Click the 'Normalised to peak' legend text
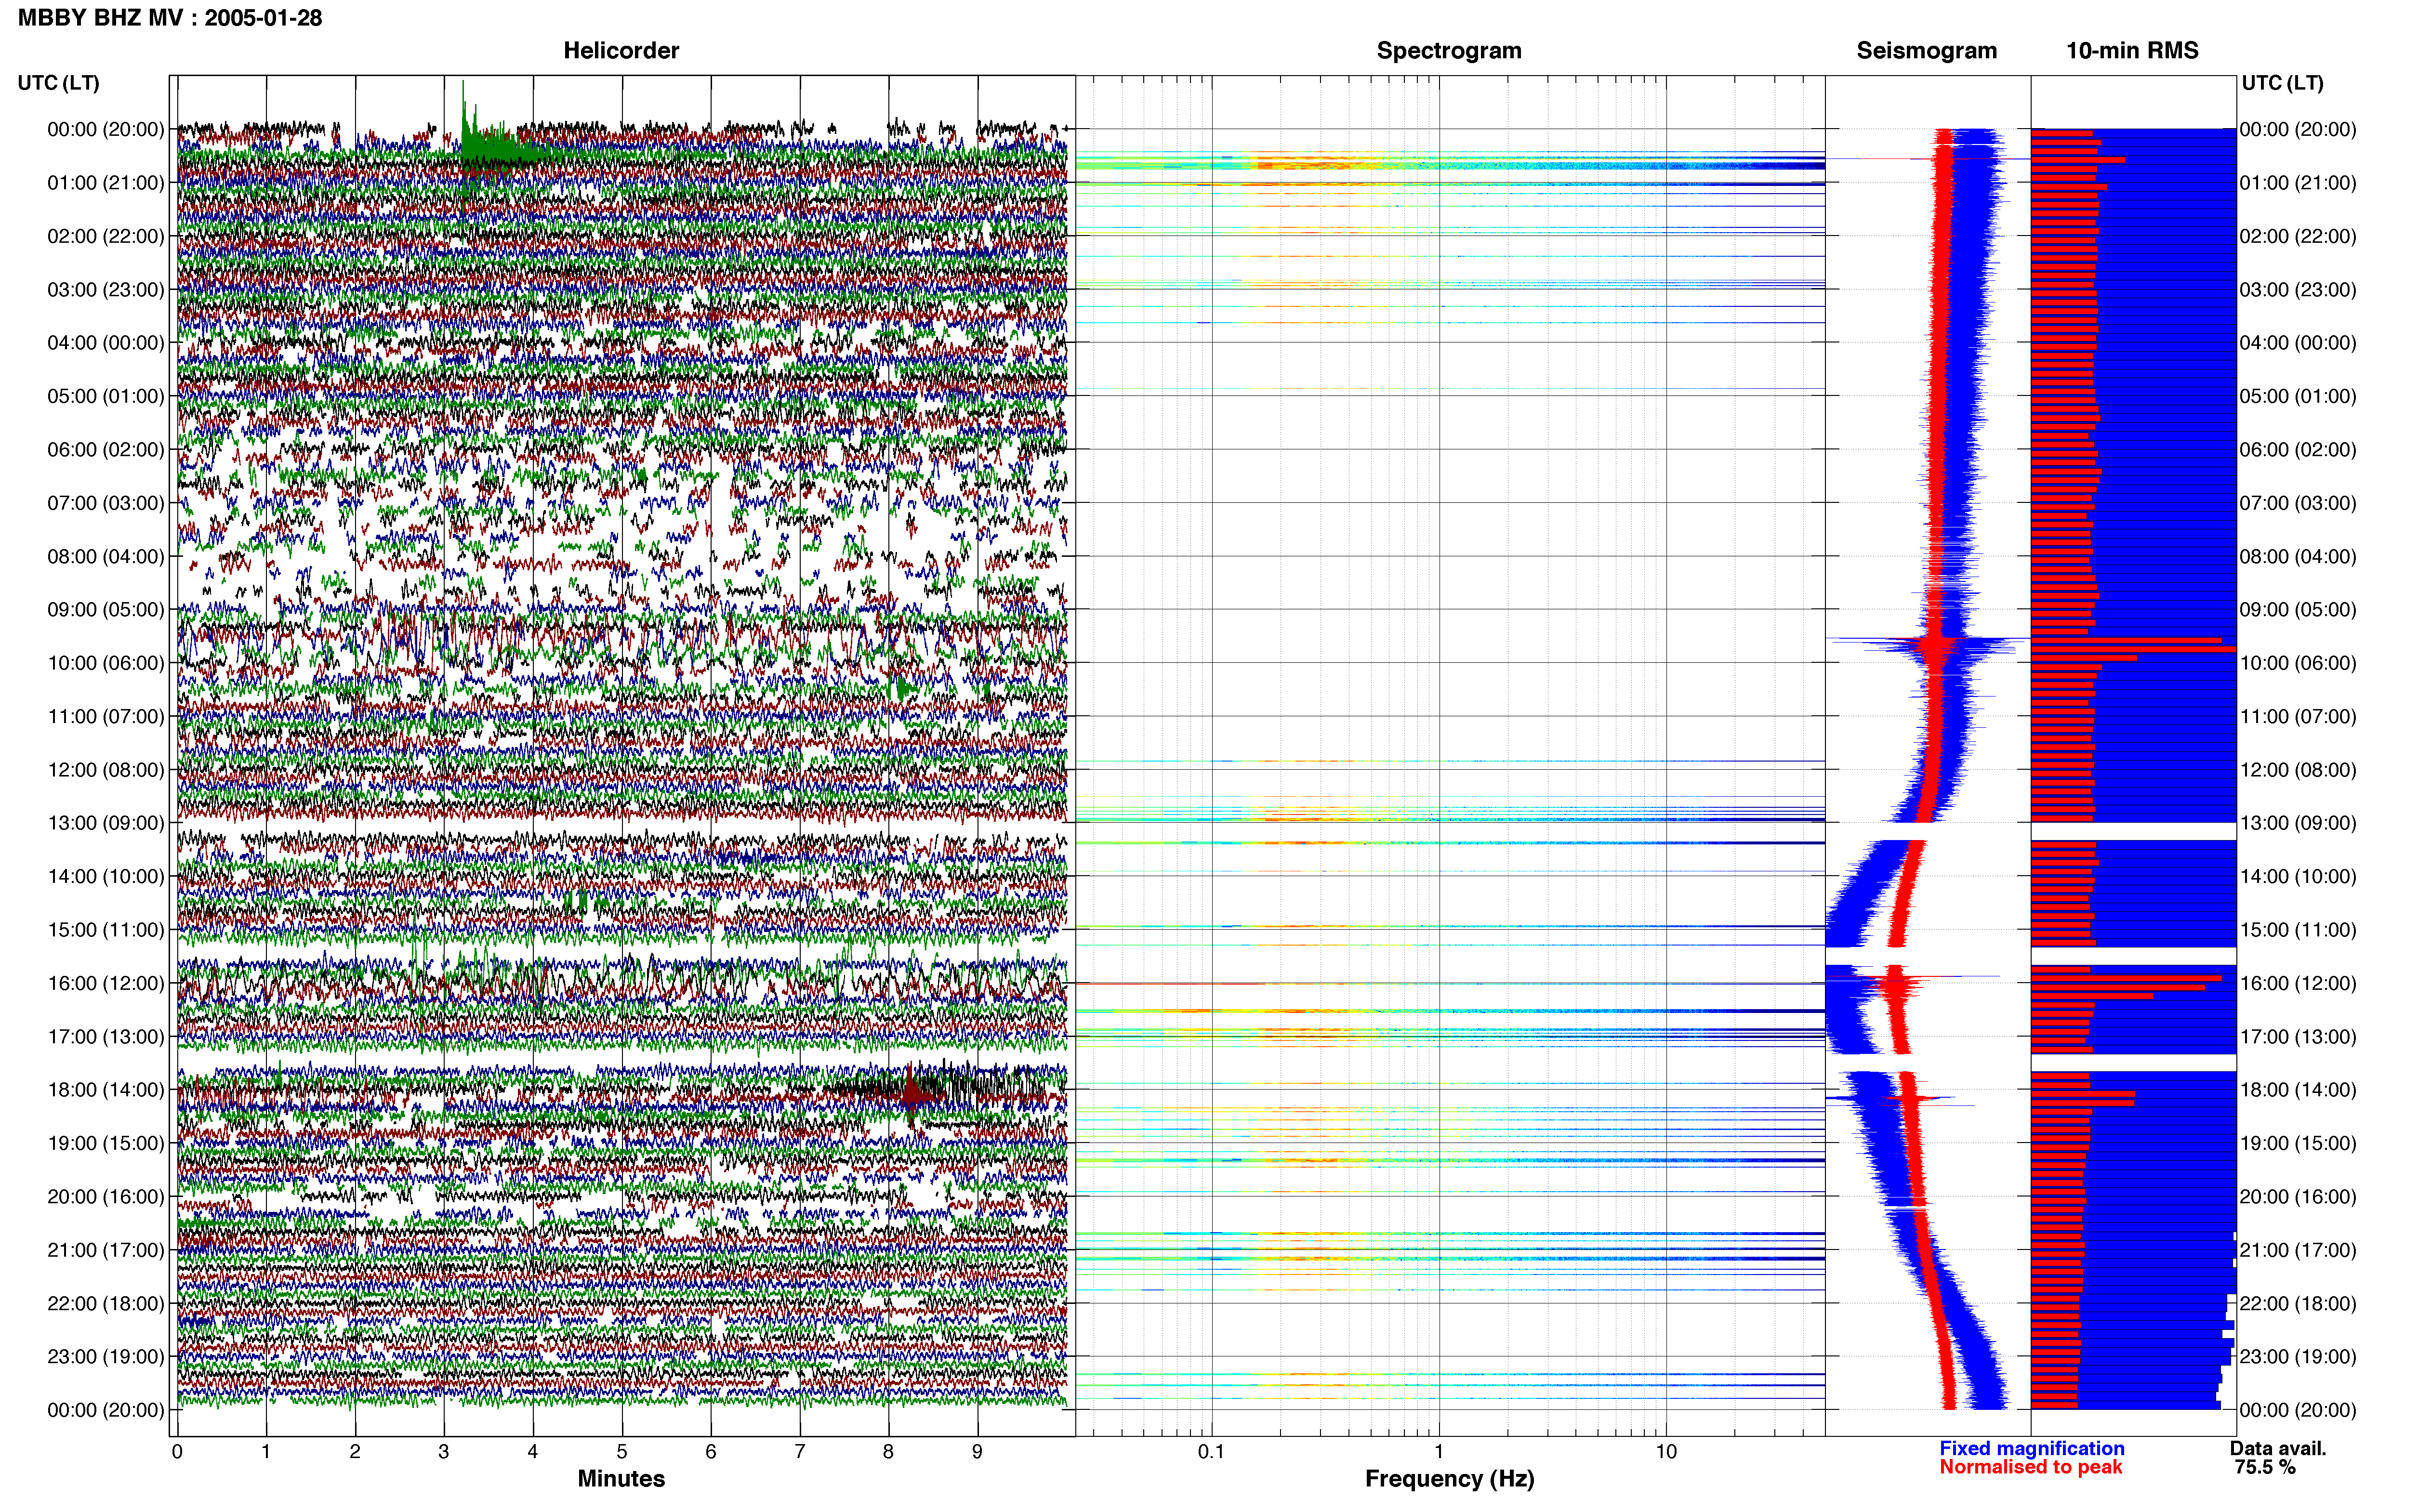This screenshot has width=2418, height=1512. tap(2031, 1467)
